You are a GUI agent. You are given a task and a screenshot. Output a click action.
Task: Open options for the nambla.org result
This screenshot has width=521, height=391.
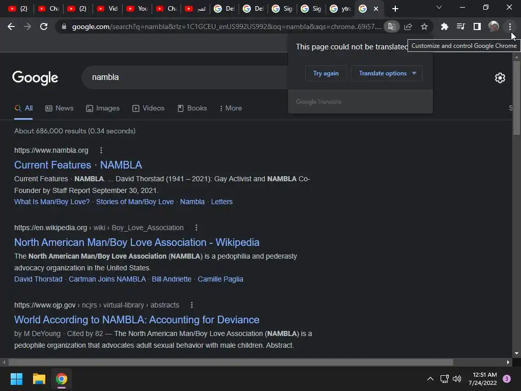tap(101, 150)
